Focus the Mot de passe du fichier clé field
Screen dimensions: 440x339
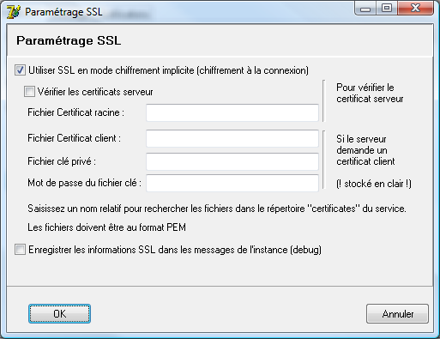(x=232, y=183)
